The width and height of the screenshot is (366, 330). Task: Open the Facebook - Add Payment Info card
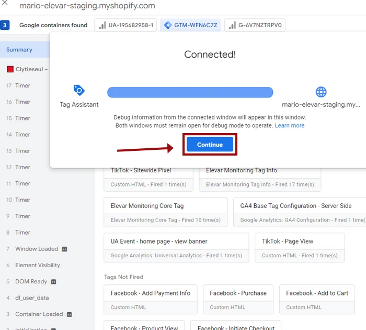point(151,300)
